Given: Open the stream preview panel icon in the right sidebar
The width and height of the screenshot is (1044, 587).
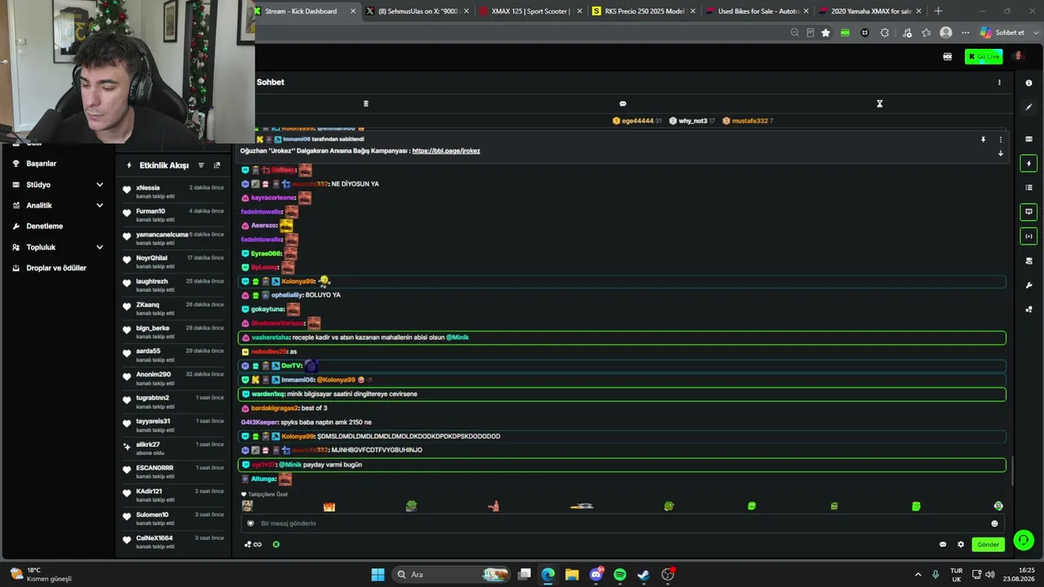Looking at the screenshot, I should point(1029,139).
